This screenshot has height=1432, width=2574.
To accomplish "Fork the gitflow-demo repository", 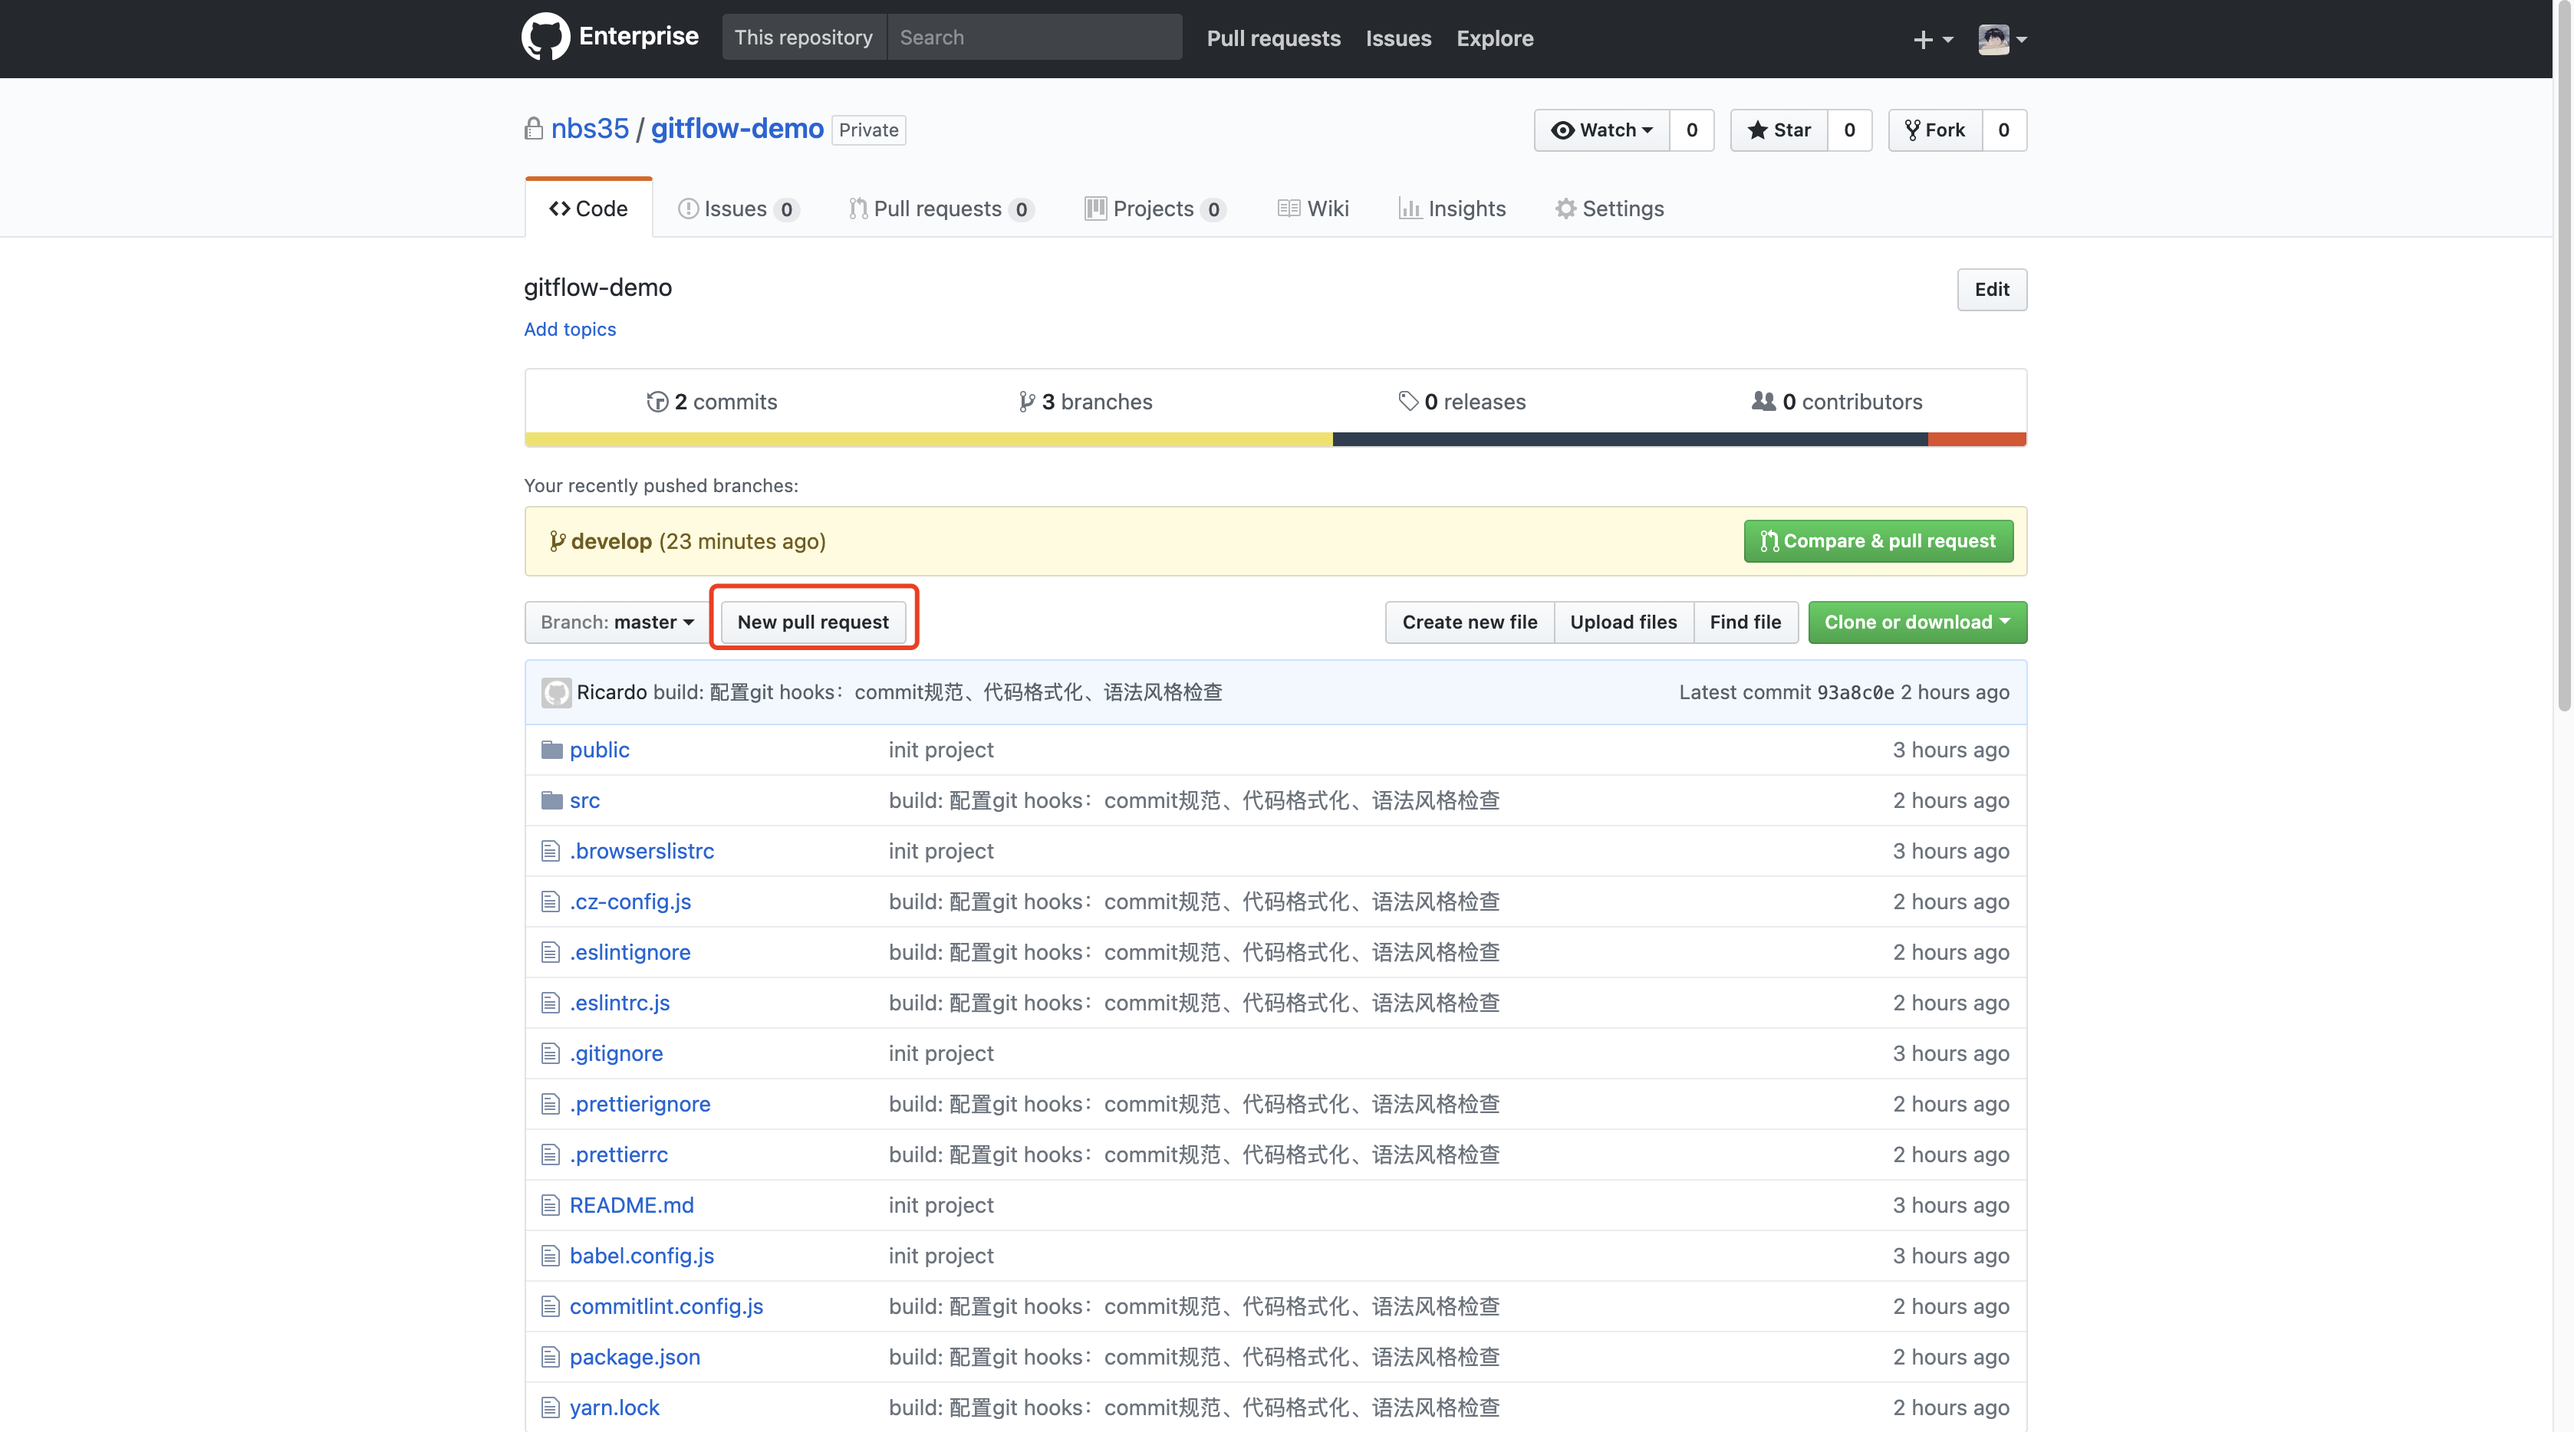I will tap(1936, 130).
